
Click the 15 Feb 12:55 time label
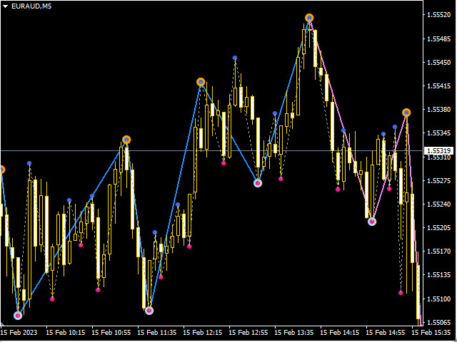coord(248,332)
